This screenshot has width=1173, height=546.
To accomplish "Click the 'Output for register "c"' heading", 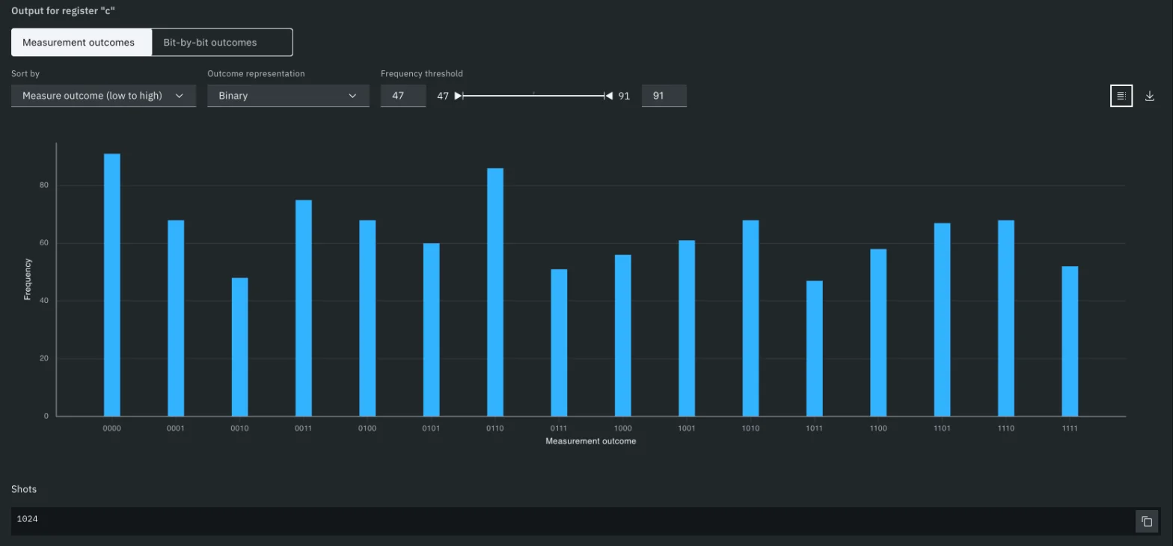I will tap(61, 11).
